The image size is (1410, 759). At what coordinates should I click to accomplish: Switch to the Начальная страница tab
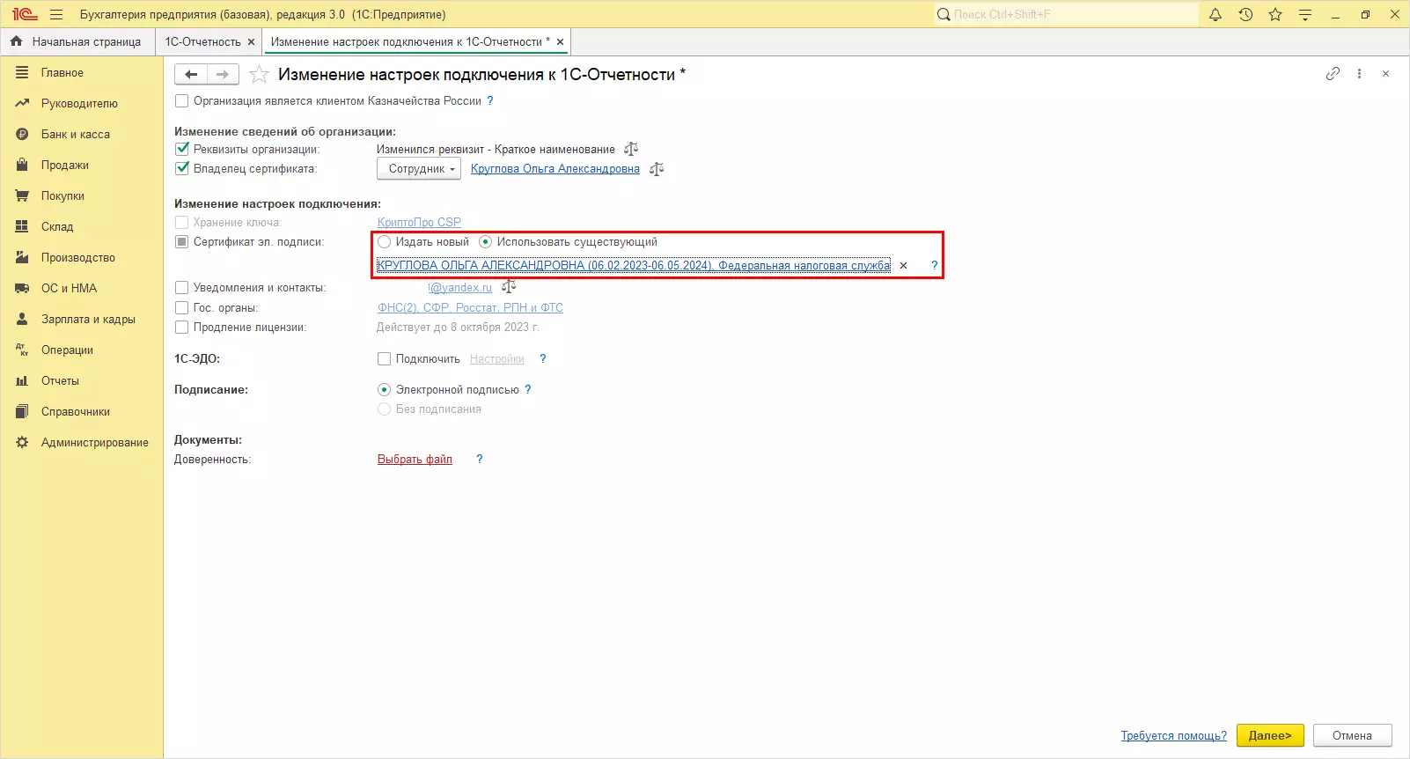[77, 41]
